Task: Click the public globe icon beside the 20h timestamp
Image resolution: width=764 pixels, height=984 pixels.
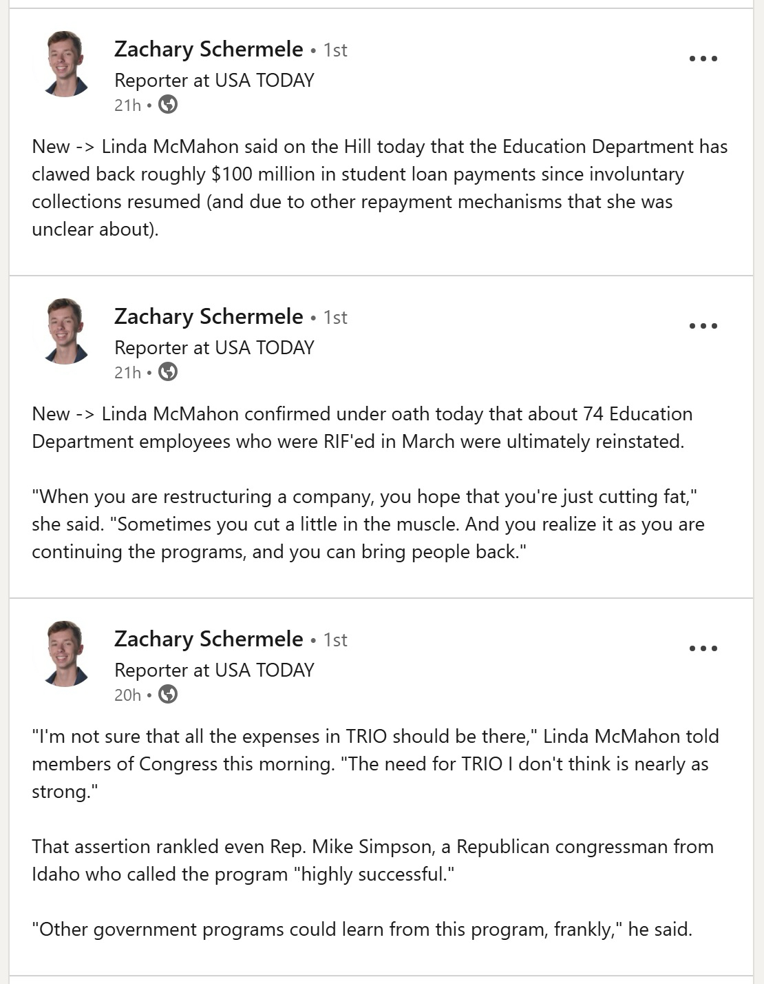Action: [x=168, y=695]
